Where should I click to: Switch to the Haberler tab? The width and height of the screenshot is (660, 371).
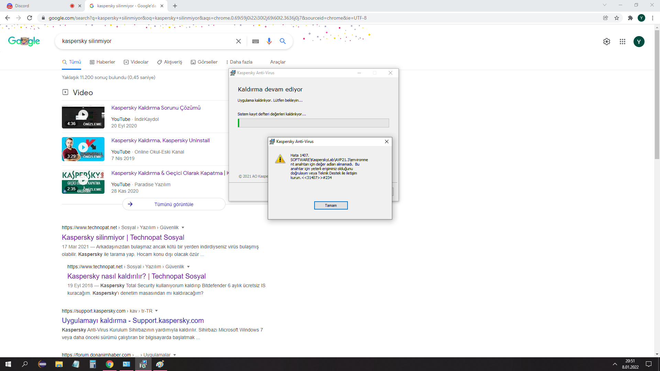[102, 62]
